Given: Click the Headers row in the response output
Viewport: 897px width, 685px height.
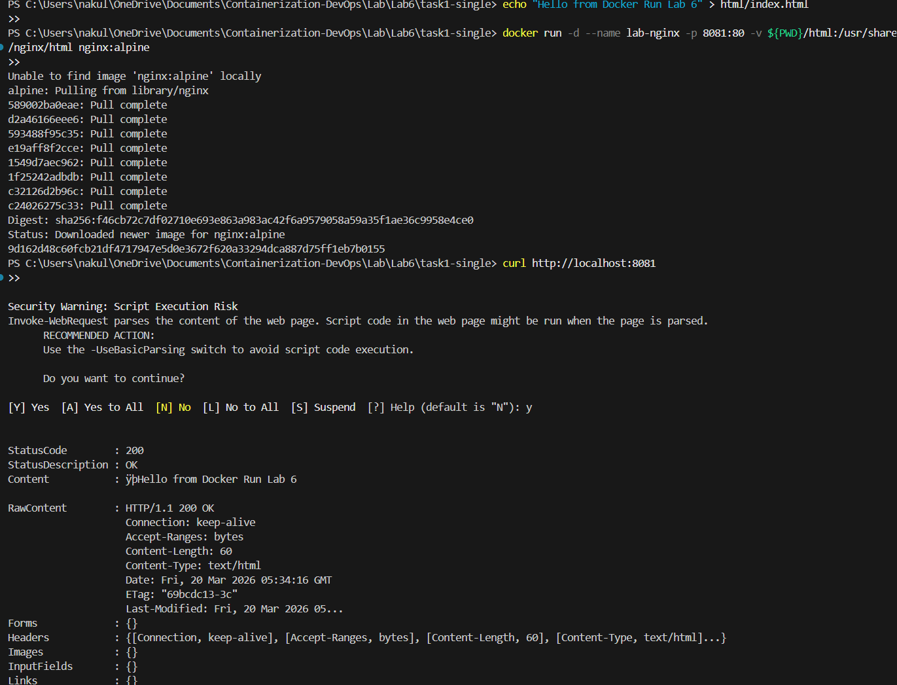Looking at the screenshot, I should tap(28, 637).
